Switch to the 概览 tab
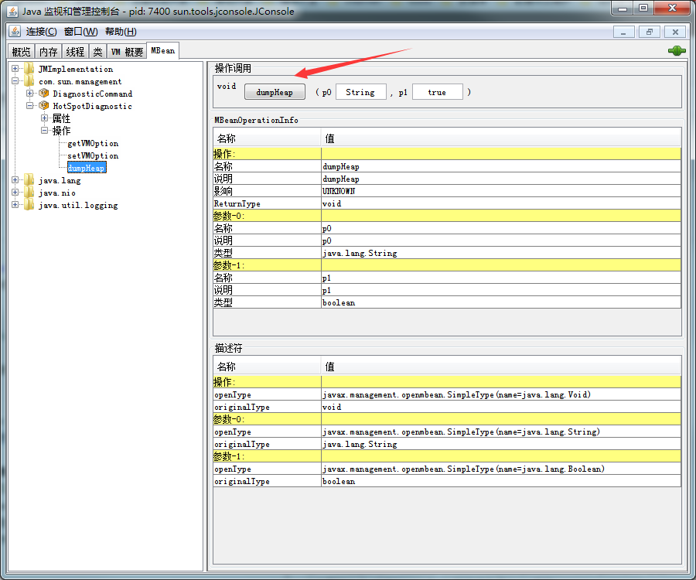The image size is (696, 580). click(22, 52)
